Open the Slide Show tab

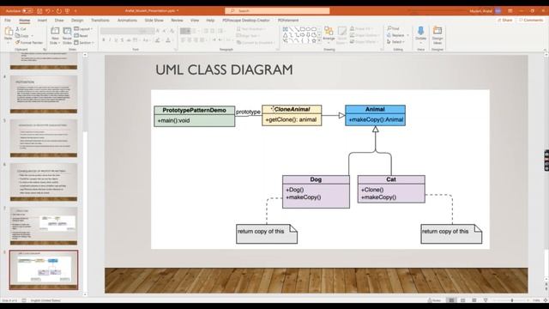point(154,21)
